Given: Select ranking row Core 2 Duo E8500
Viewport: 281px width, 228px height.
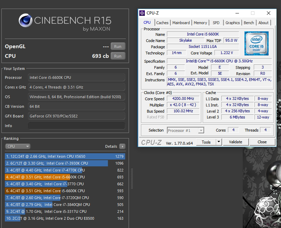Looking at the screenshot, I should [x=65, y=218].
